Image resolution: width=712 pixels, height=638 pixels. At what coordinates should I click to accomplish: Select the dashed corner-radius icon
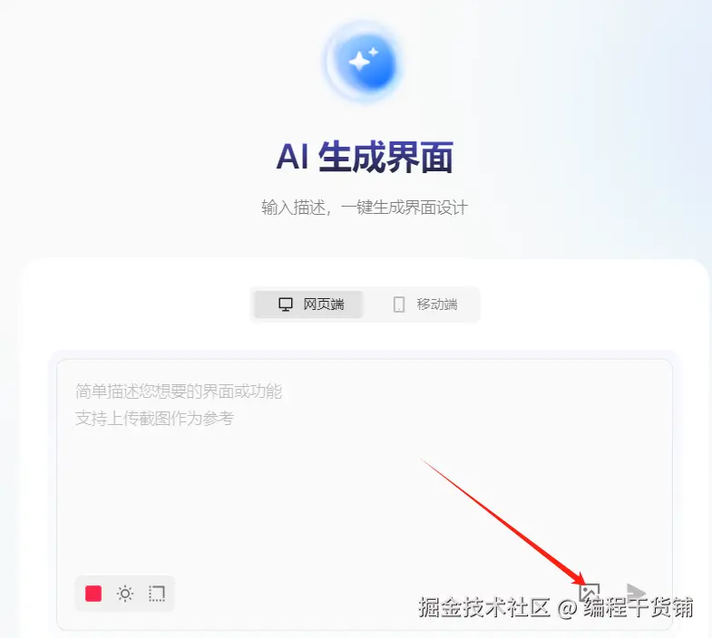coord(157,594)
